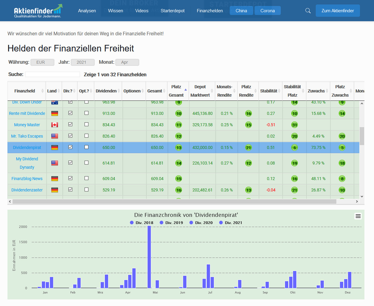374x306 pixels.
Task: Click the table's vertical scrollbar thumb
Action: coord(362,136)
